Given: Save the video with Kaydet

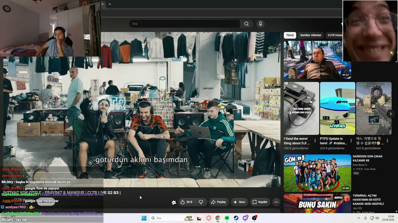Looking at the screenshot, I should tap(260, 202).
